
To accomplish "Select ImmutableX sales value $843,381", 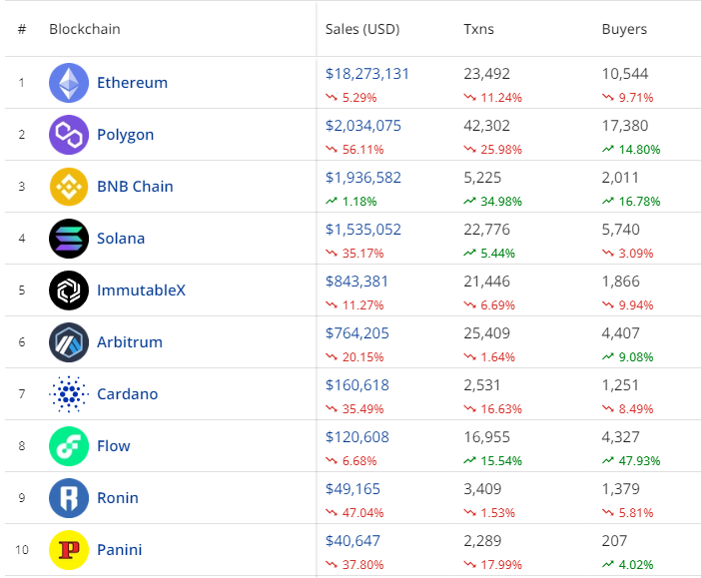I will pos(356,281).
